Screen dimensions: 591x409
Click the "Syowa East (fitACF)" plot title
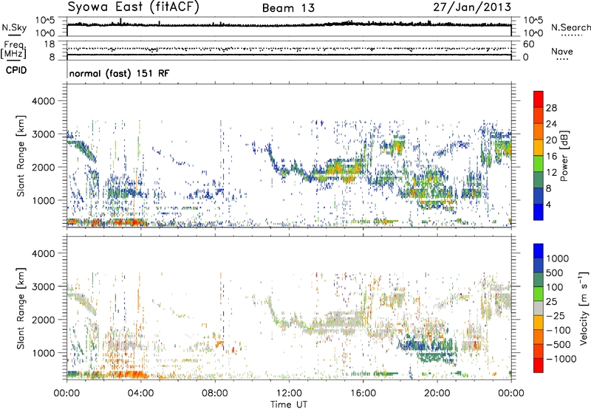click(x=133, y=7)
